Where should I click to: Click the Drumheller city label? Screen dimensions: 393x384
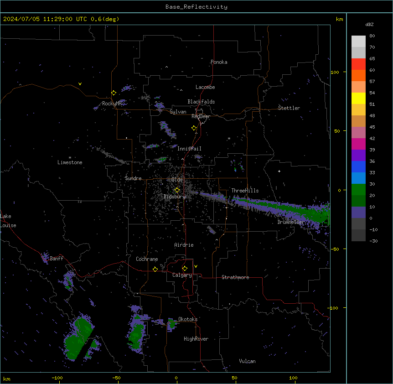(x=291, y=222)
